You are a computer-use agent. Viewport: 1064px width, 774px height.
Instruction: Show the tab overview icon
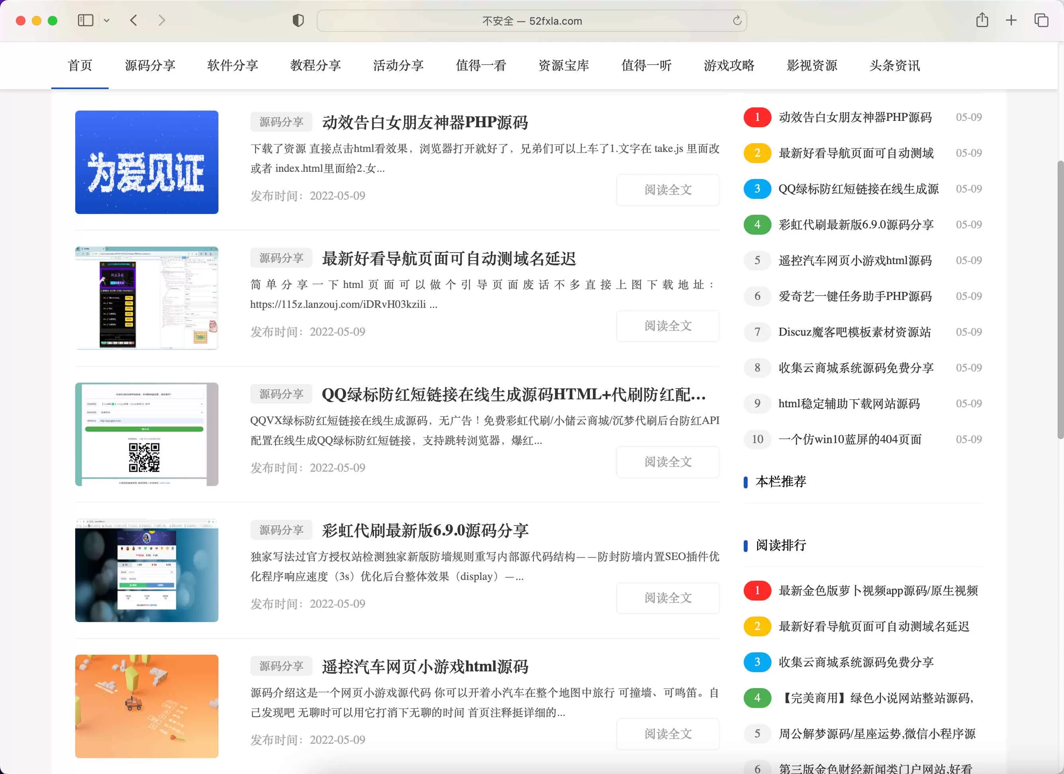click(1041, 20)
